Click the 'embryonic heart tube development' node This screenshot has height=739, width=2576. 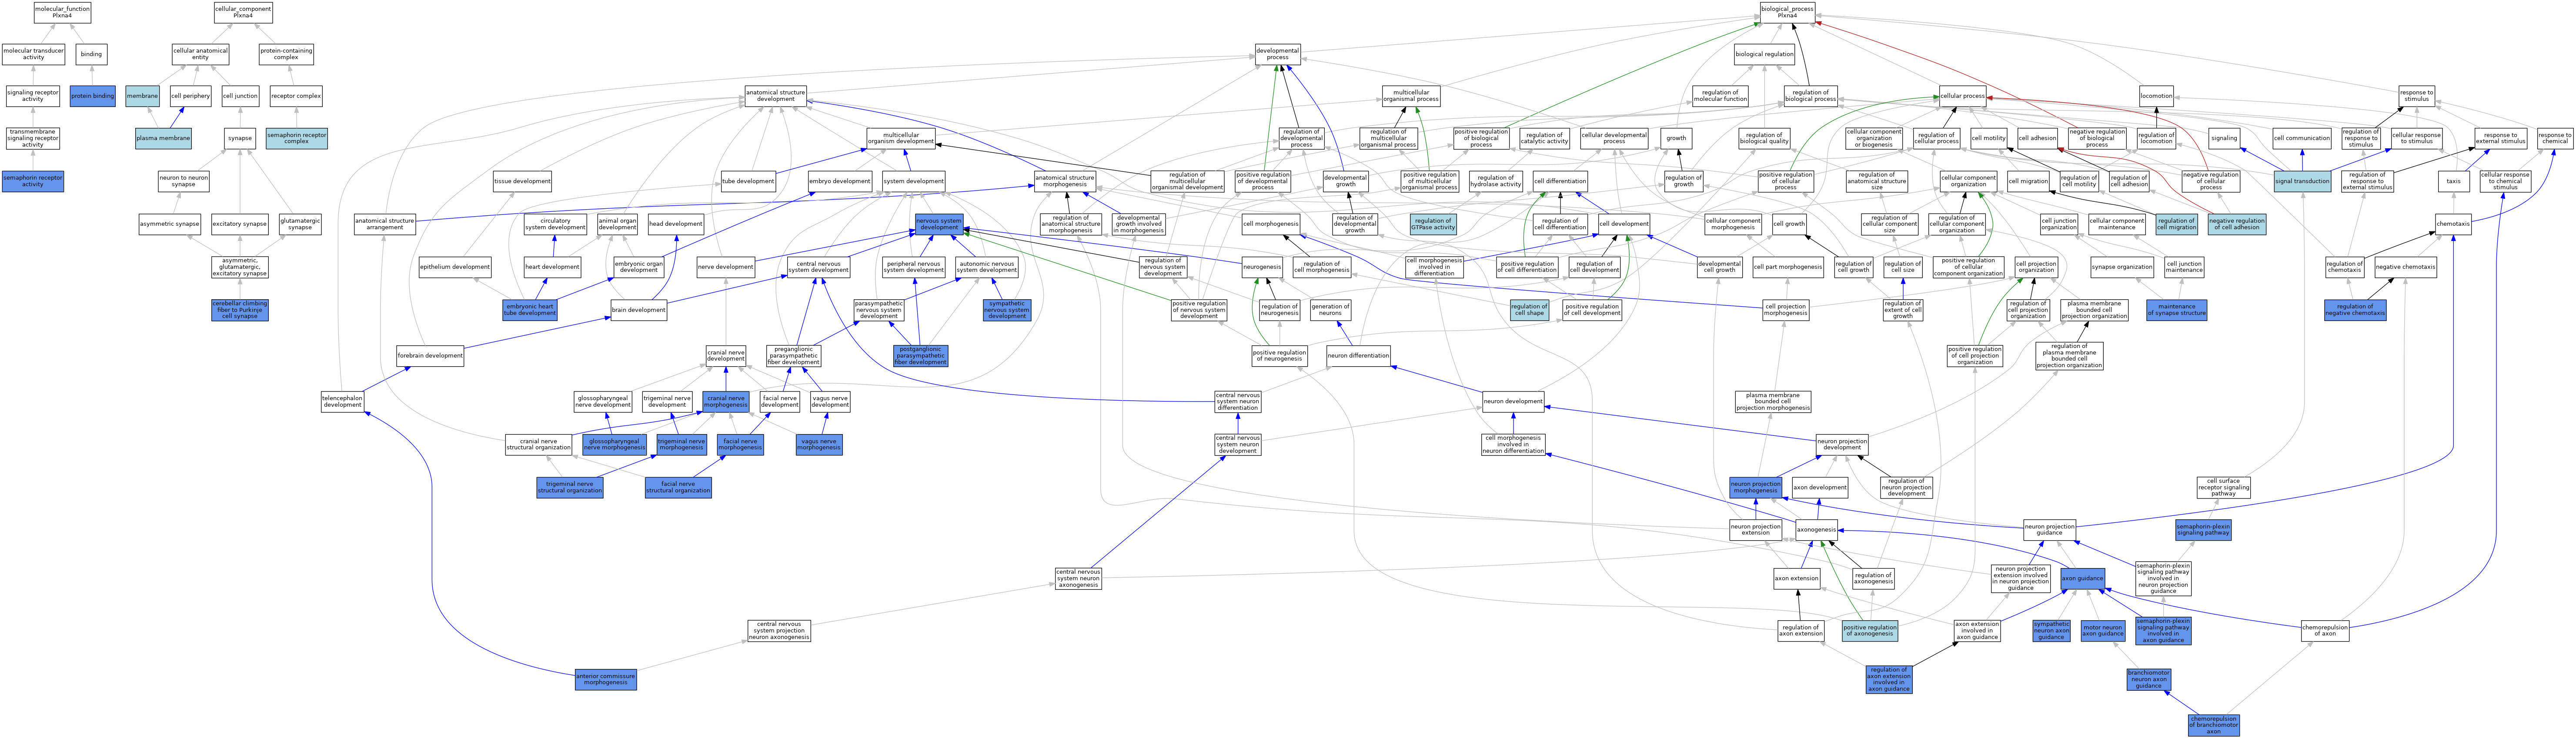(530, 310)
